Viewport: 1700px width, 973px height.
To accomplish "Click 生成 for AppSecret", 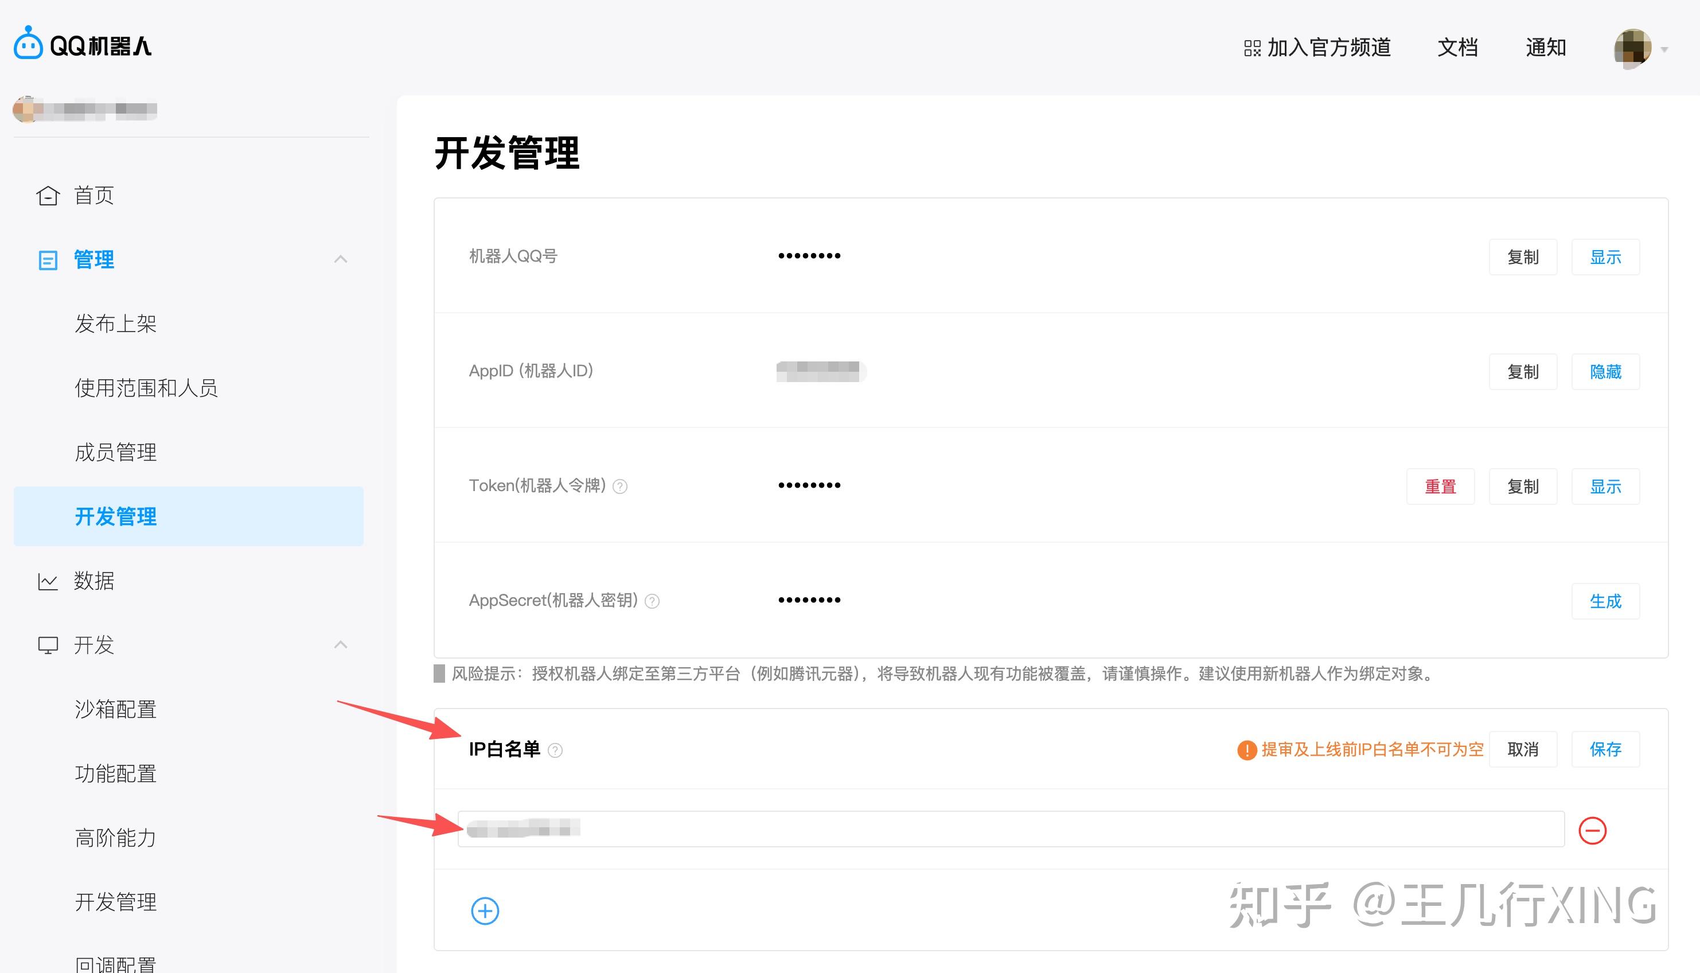I will coord(1605,601).
